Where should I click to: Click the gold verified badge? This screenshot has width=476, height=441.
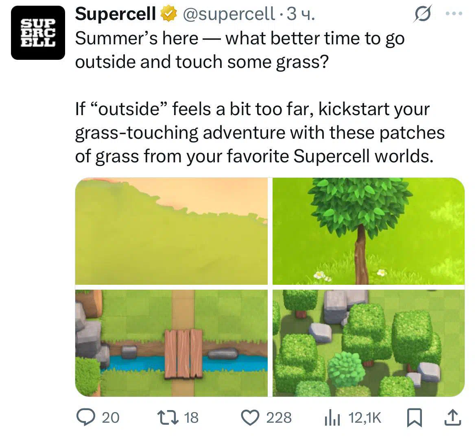pos(169,14)
